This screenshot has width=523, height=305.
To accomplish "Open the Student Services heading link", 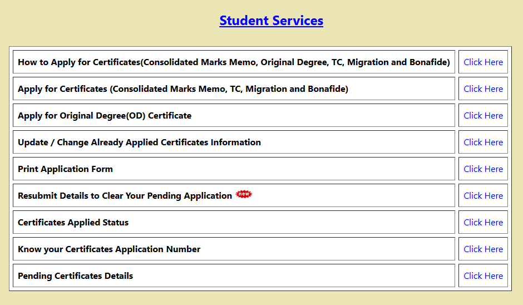I will 271,21.
